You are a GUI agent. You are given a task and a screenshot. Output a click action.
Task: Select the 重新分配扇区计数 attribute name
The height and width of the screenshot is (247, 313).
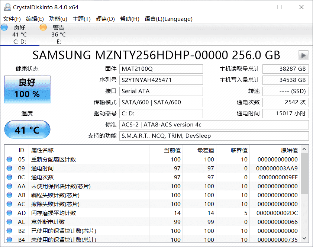pyautogui.click(x=54, y=159)
